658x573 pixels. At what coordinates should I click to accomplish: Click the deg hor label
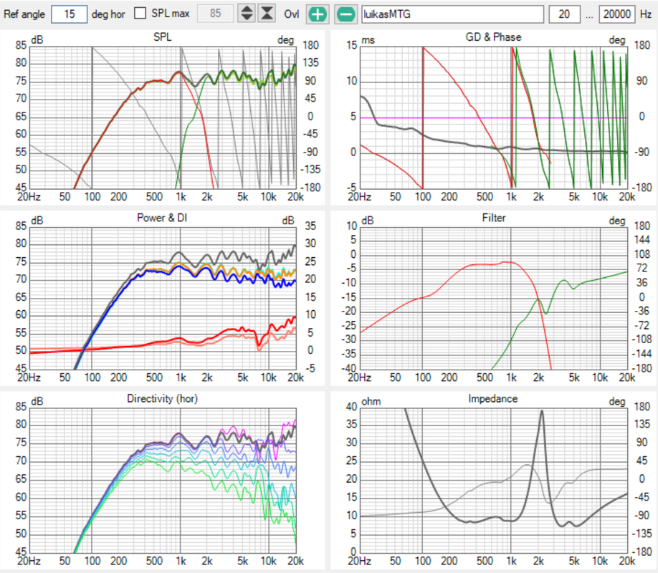[108, 14]
